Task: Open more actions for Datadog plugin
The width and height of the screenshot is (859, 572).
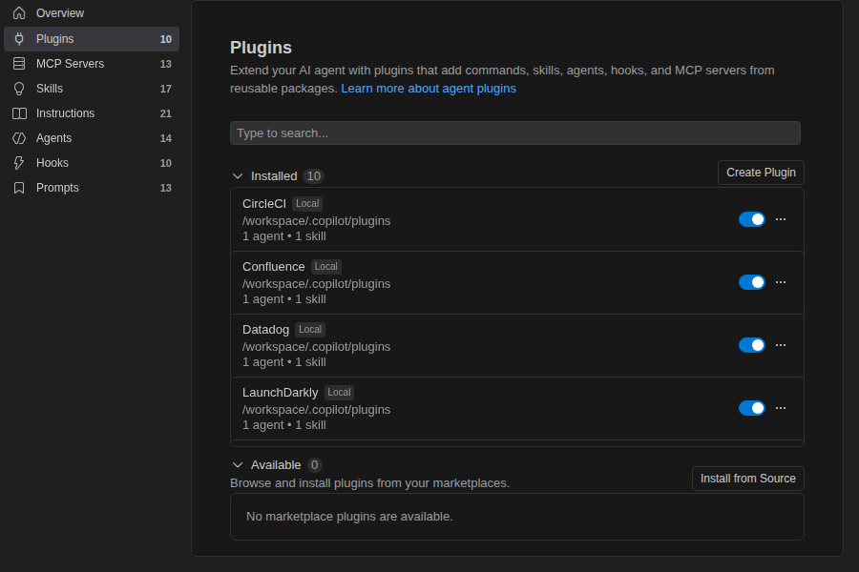Action: pos(781,345)
